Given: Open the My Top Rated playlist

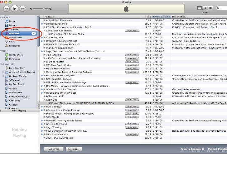Looking at the screenshot, I should click(x=16, y=84).
